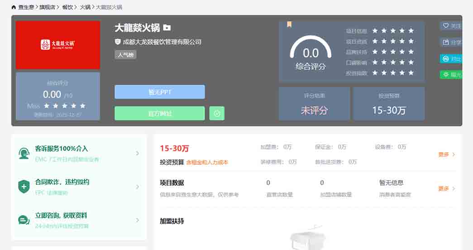Click the headset icon for 客诉服务100%介入
Viewport: 473px width, 250px height.
24,154
